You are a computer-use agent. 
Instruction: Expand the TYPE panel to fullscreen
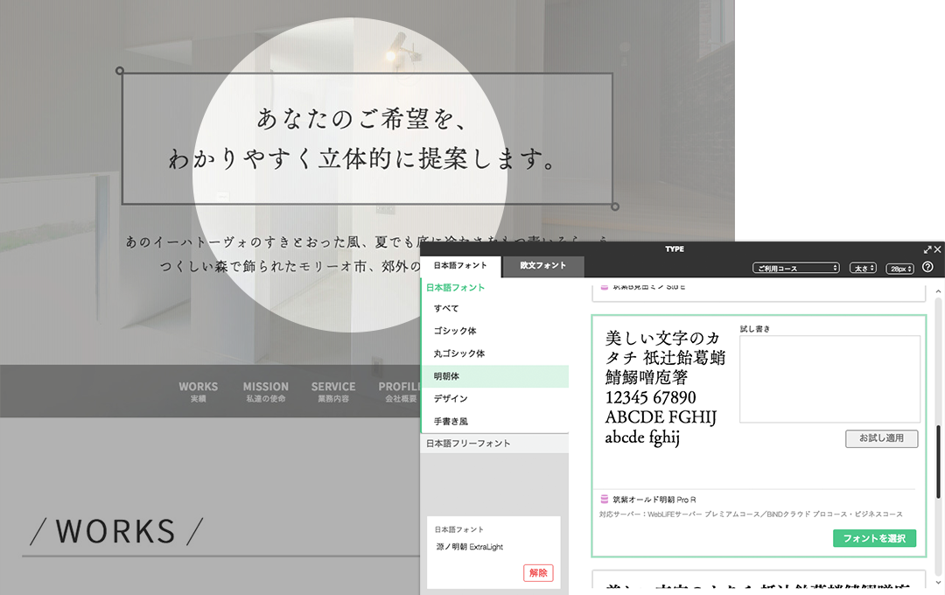(x=927, y=249)
